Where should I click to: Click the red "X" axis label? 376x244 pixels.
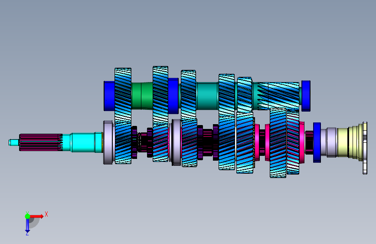tap(46, 214)
